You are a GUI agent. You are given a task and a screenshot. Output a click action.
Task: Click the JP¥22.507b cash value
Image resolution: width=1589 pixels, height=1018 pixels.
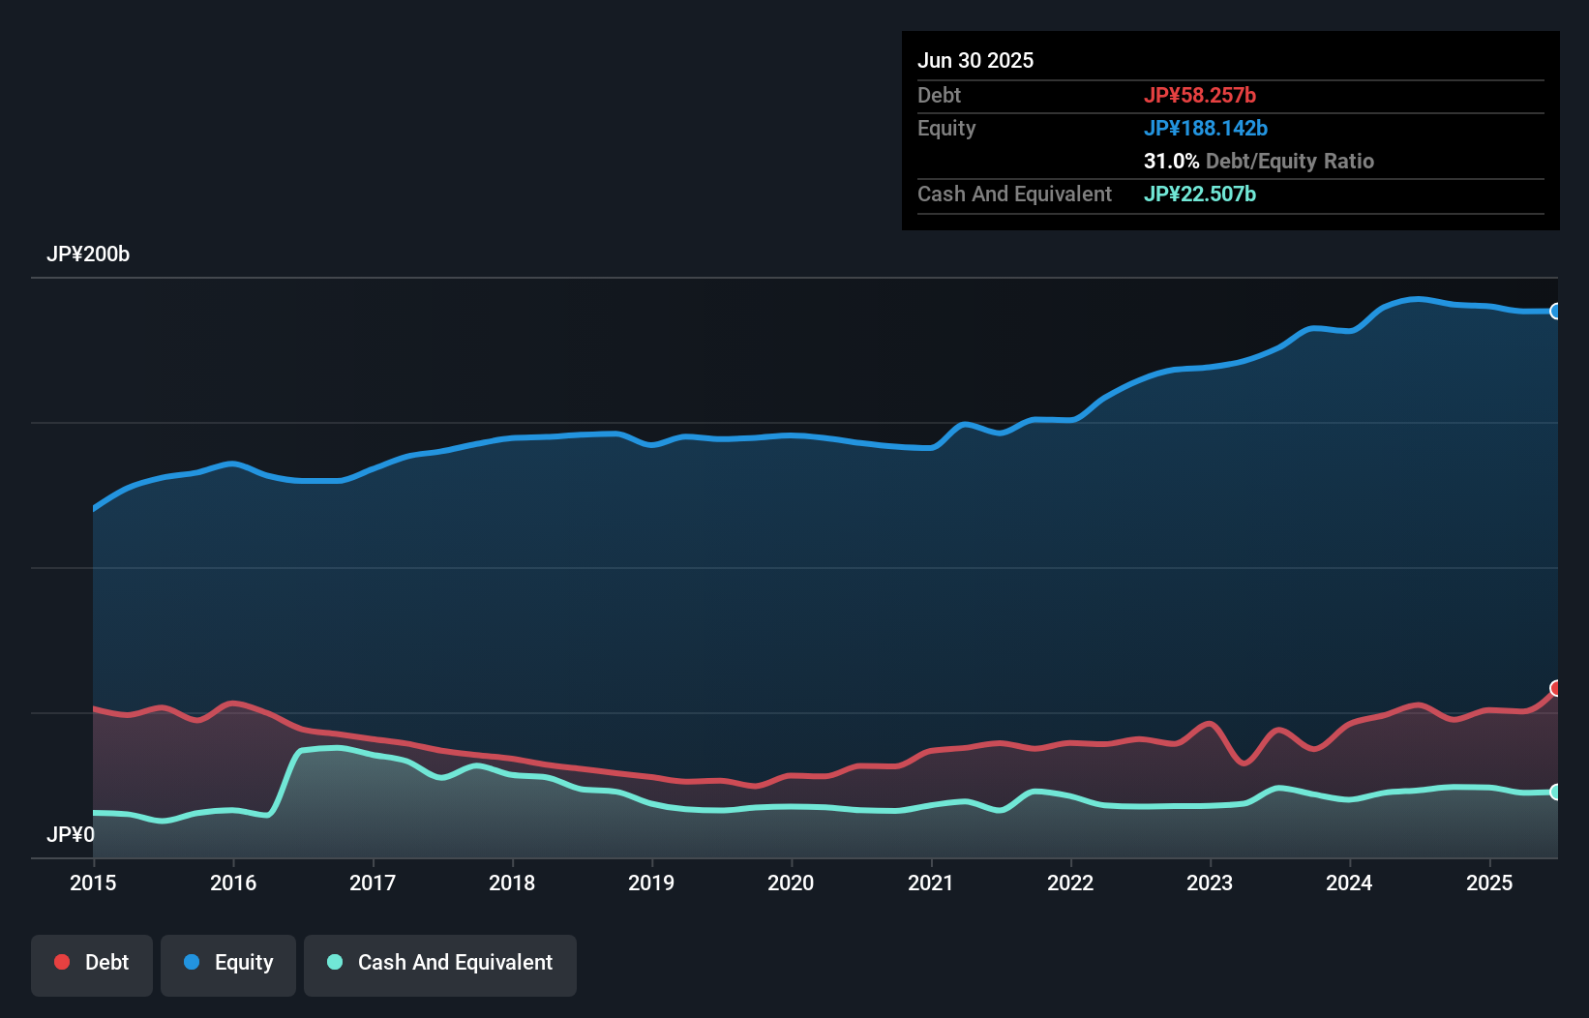1200,194
